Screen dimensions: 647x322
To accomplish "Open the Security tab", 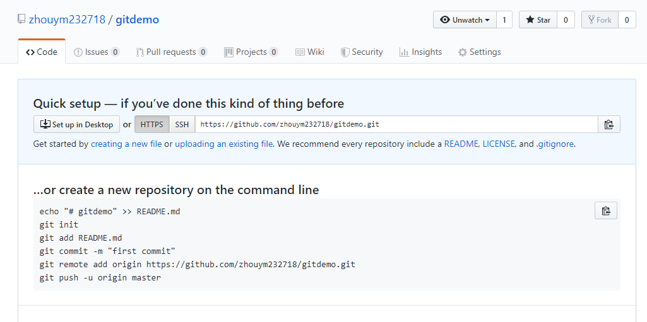I will 362,52.
